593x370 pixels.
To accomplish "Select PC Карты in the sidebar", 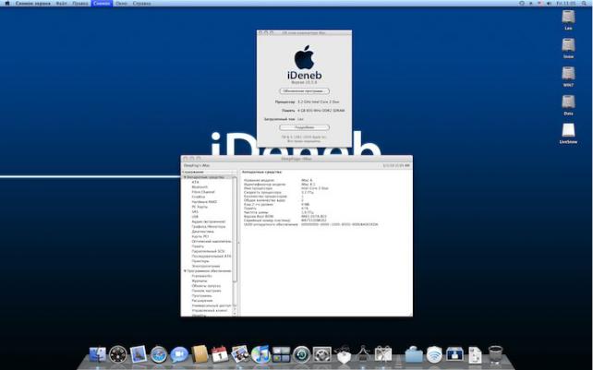I will pos(200,207).
